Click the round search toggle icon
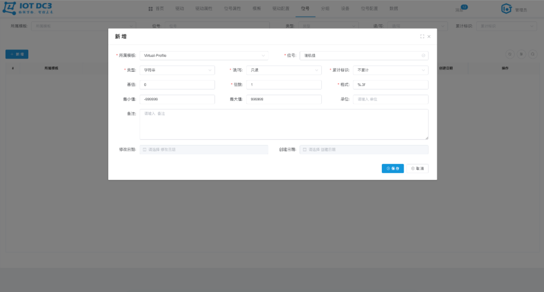This screenshot has width=544, height=292. coord(533,54)
